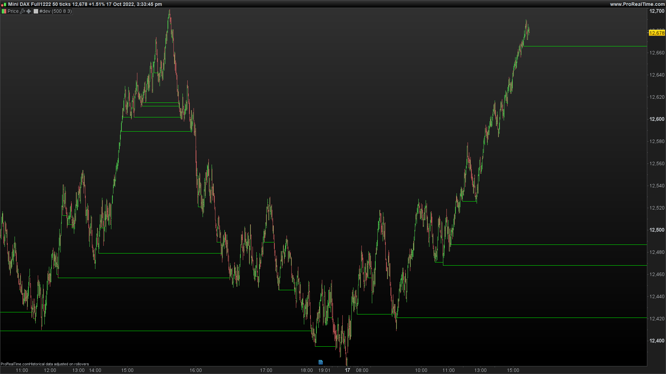Click the www.ProRealTime.com link
This screenshot has width=666, height=374.
click(638, 4)
